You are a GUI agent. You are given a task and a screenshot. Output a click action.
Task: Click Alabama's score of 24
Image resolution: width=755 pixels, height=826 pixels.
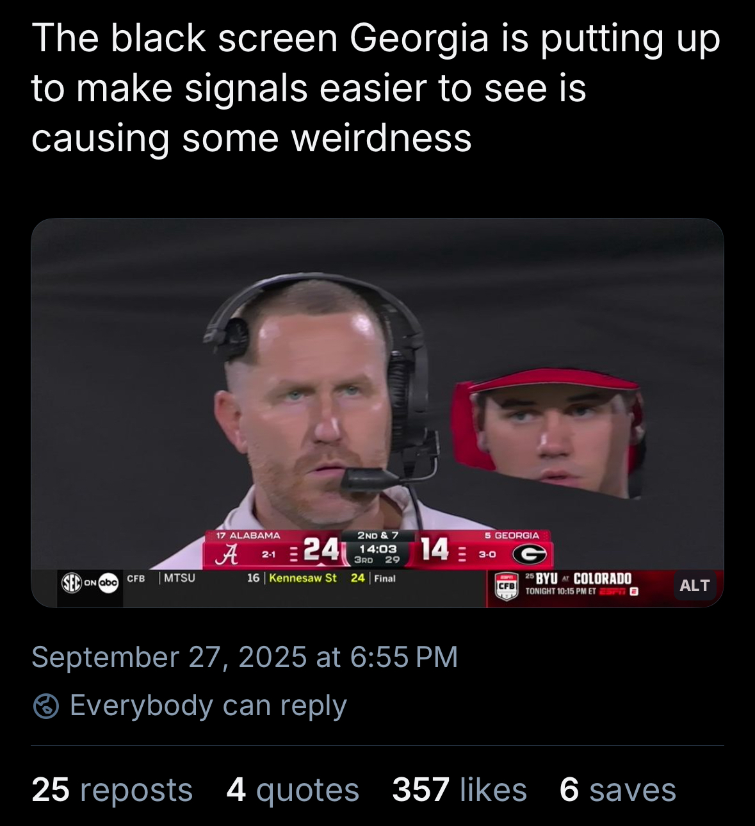(x=320, y=549)
